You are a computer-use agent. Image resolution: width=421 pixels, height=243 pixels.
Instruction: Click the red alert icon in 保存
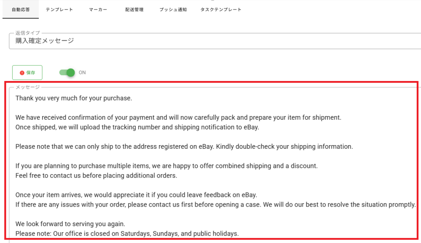[x=22, y=73]
